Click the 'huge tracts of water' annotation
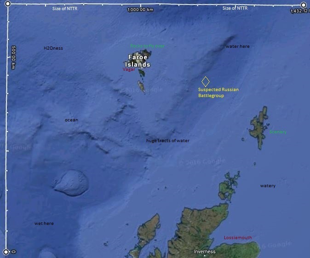Image resolution: width=310 pixels, height=258 pixels. [168, 141]
